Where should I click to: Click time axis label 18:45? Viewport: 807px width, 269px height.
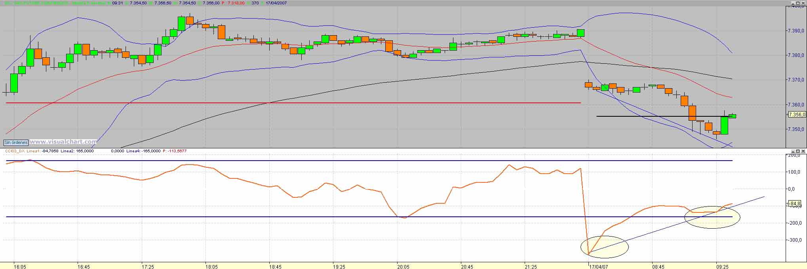click(x=276, y=267)
